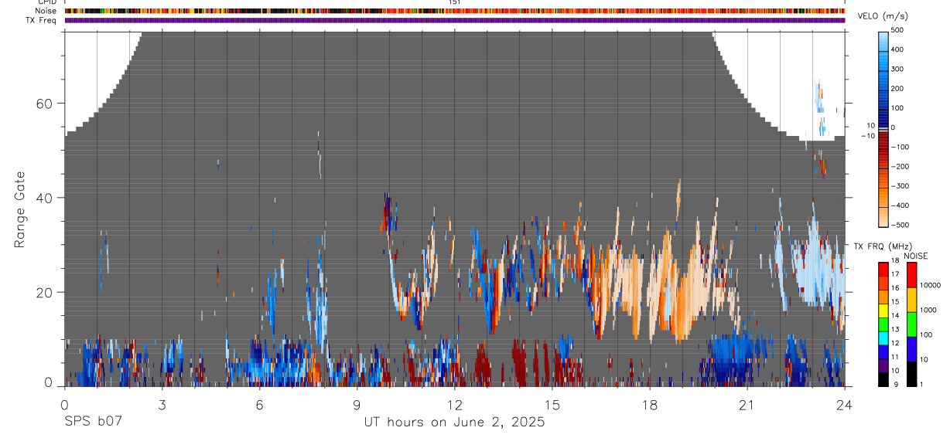This screenshot has width=950, height=438.
Task: Click the 12 tick on UT hours axis
Action: click(455, 404)
